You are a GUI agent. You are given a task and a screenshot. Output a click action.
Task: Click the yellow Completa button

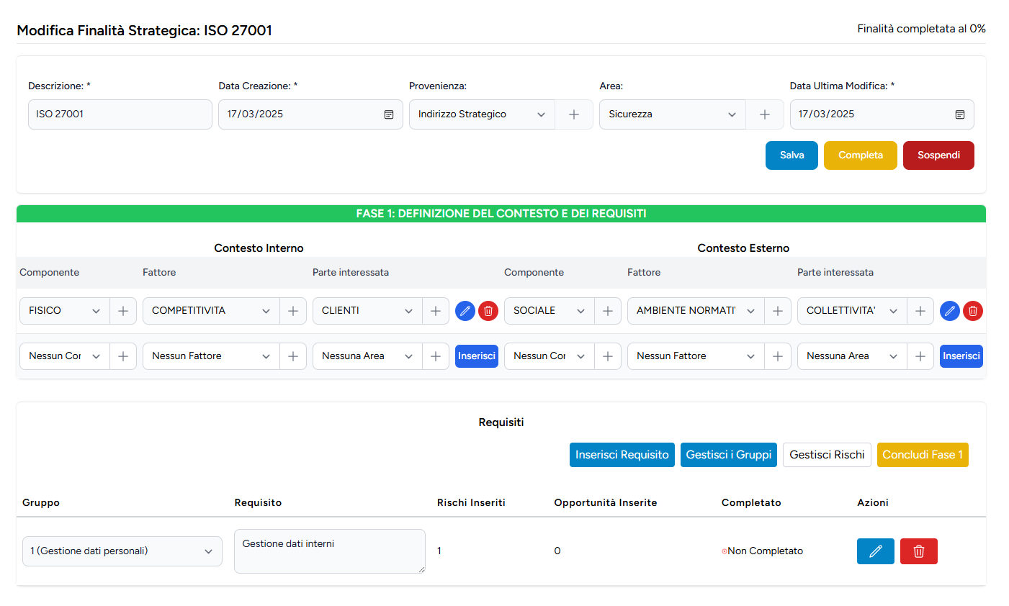pyautogui.click(x=860, y=155)
